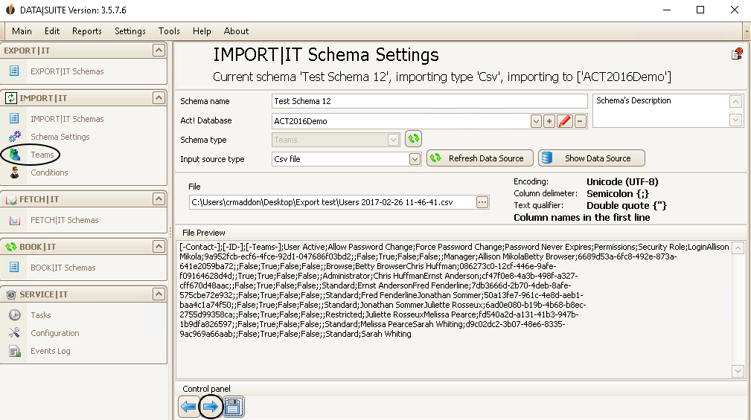The image size is (751, 420).
Task: Click the green refresh icon beside Schema type
Action: tap(413, 139)
